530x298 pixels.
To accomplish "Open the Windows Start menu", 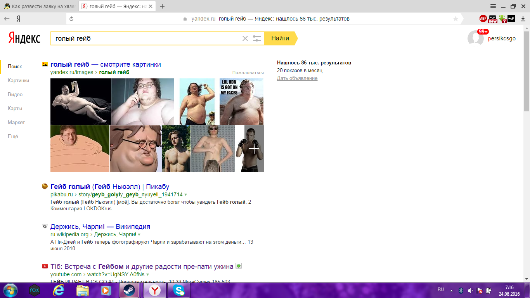I will click(10, 290).
